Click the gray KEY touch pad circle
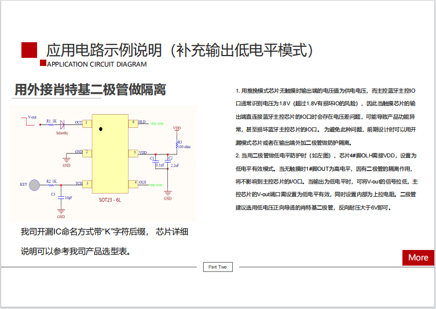 pyautogui.click(x=35, y=185)
